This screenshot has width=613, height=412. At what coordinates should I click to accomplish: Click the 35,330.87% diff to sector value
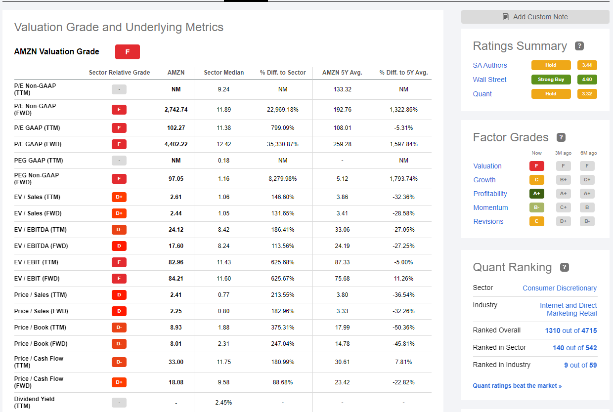(x=283, y=144)
